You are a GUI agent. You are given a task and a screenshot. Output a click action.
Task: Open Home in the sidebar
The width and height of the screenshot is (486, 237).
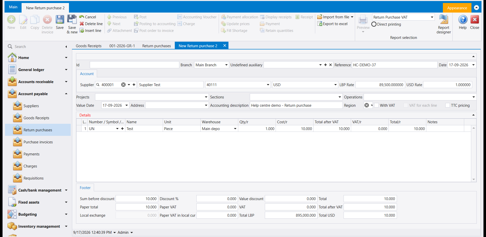[x=38, y=58]
